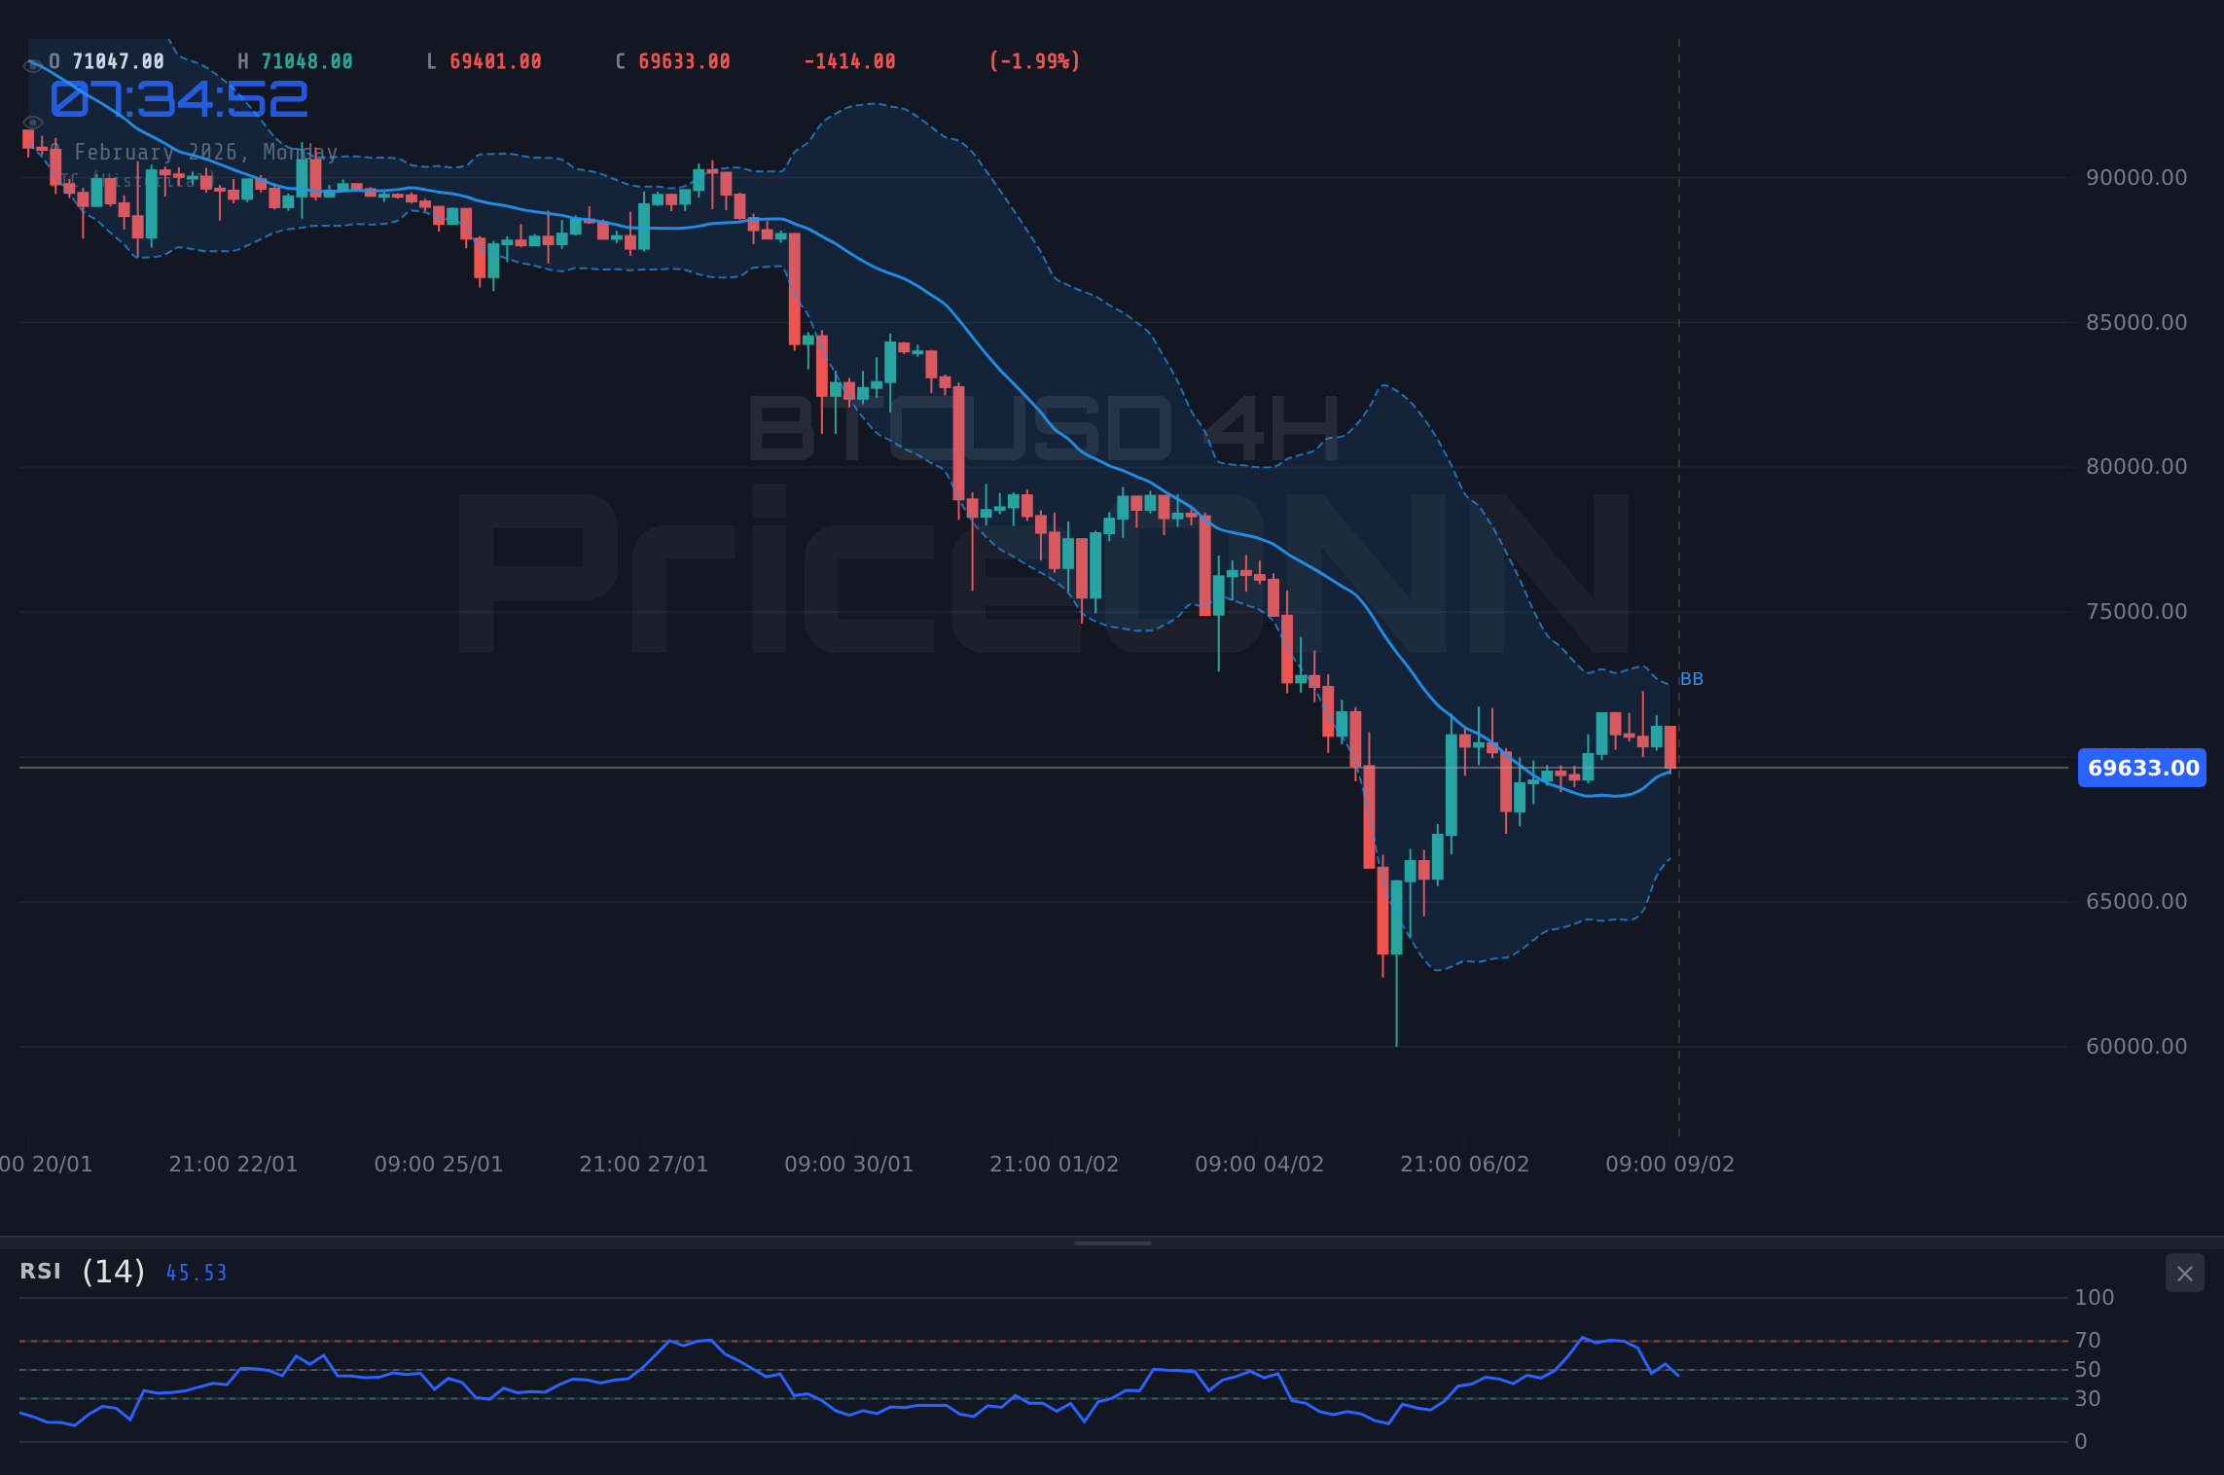Toggle the eye icon above the date label
The image size is (2224, 1475).
pyautogui.click(x=32, y=123)
